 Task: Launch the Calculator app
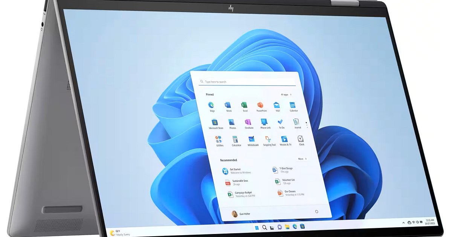(x=236, y=140)
